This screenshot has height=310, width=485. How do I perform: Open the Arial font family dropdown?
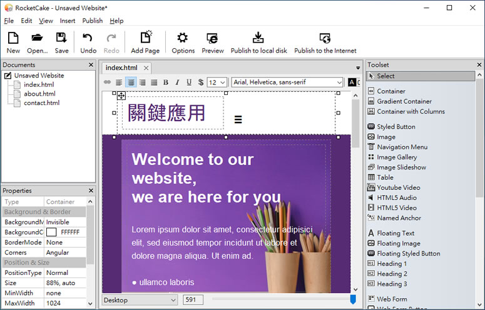287,82
